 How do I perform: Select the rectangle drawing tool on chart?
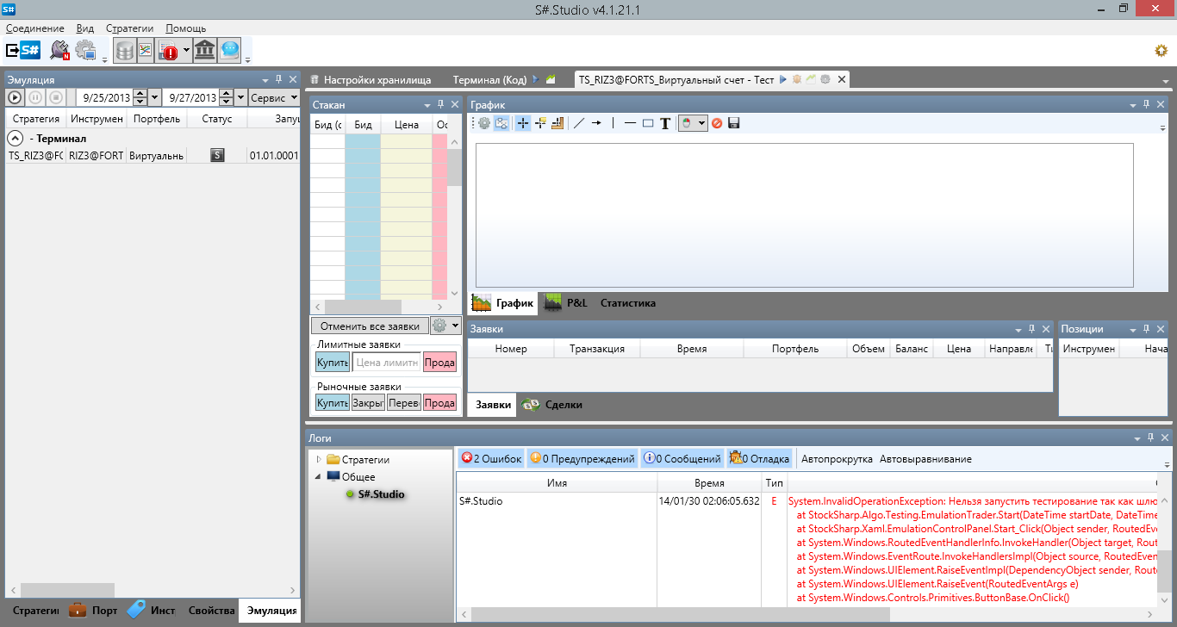[x=648, y=123]
